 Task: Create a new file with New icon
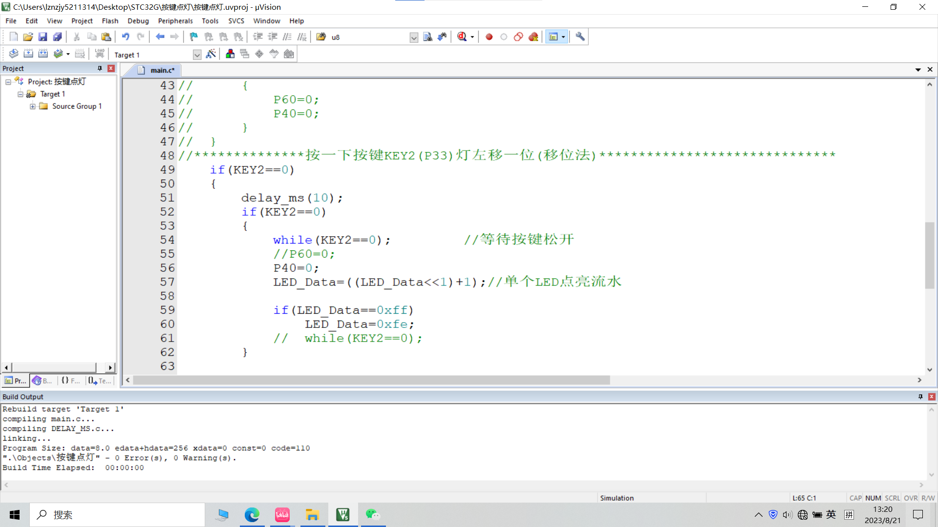coord(14,37)
